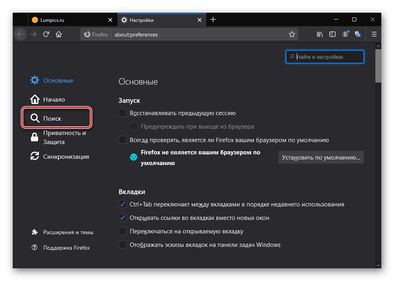Toggle always check default browser checkbox
Viewport: 394px width, 281px height.
pyautogui.click(x=123, y=140)
